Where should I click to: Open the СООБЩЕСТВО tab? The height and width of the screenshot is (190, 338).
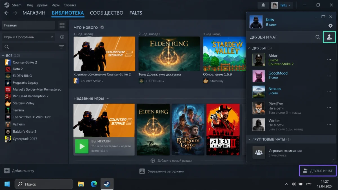tap(106, 13)
